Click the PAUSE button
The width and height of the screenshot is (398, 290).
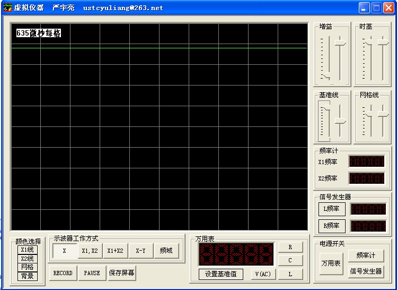(x=92, y=273)
